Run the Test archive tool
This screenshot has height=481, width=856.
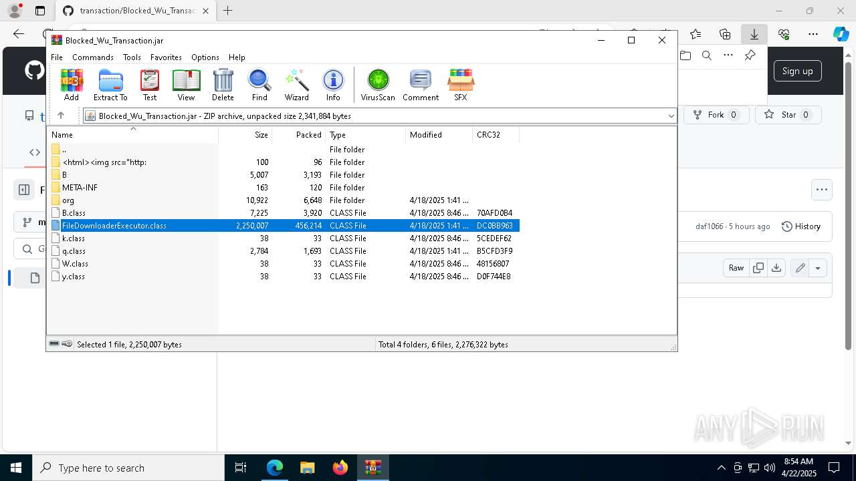click(x=150, y=85)
